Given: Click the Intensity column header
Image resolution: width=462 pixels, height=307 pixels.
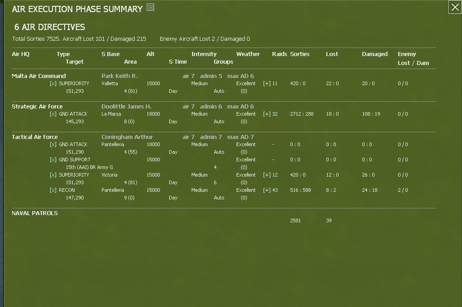Looking at the screenshot, I should click(204, 54).
